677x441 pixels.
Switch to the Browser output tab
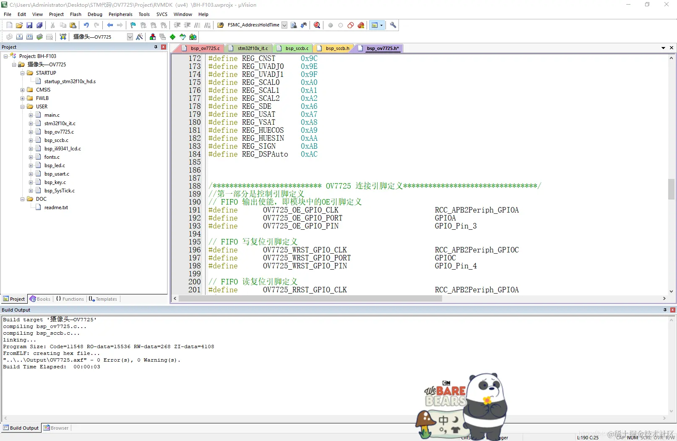pos(56,428)
